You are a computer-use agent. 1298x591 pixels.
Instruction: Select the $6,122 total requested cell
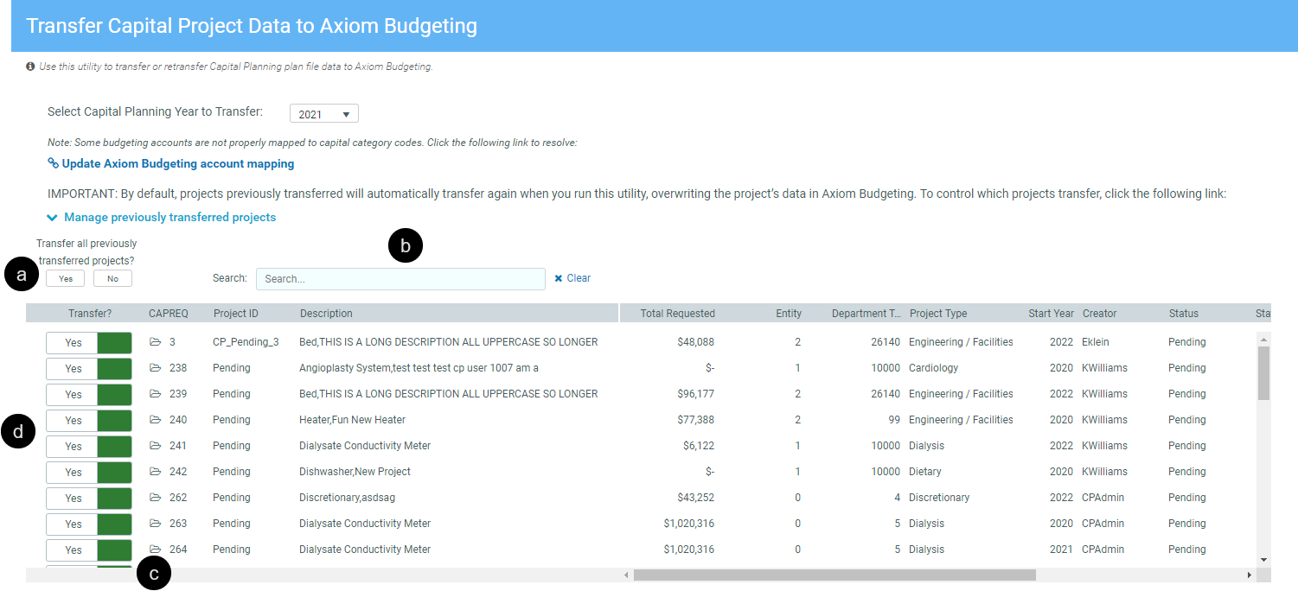click(699, 446)
